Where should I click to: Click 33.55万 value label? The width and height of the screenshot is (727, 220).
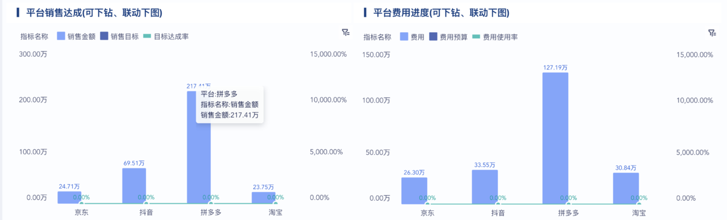point(485,165)
